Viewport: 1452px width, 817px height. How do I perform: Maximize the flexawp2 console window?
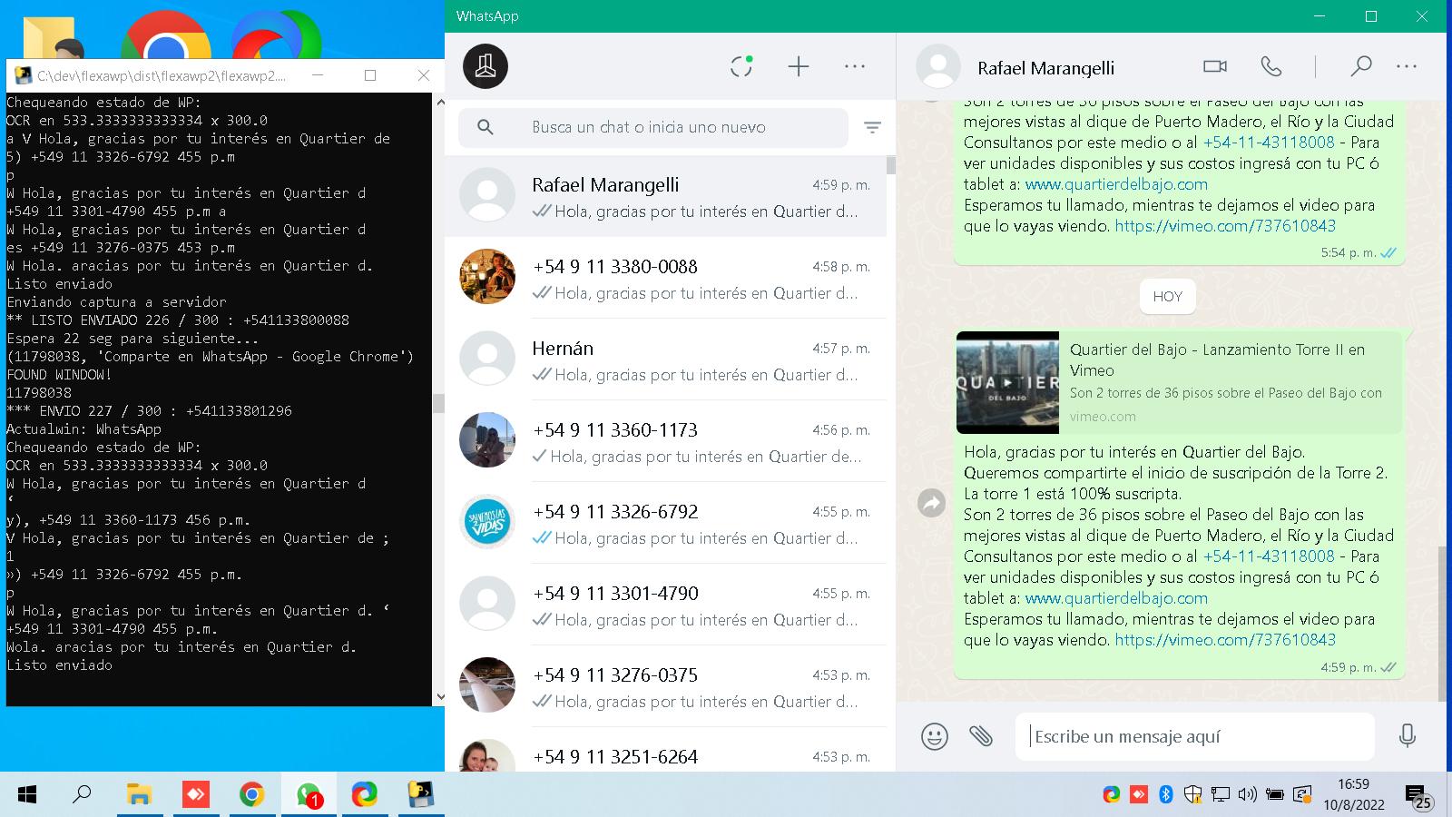pos(370,75)
